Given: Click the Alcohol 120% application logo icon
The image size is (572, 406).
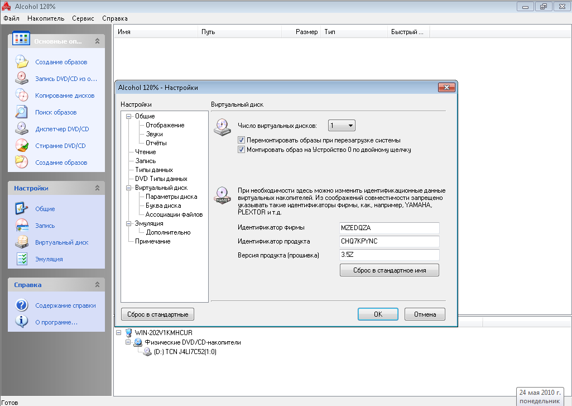Looking at the screenshot, I should click(6, 6).
